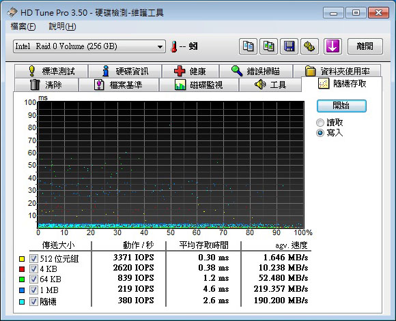Disable the 1 MB checkbox
Viewport: 396px width, 321px height.
33,290
